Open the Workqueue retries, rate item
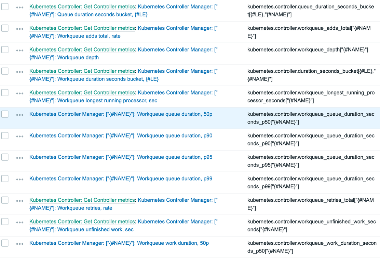 tap(123, 204)
